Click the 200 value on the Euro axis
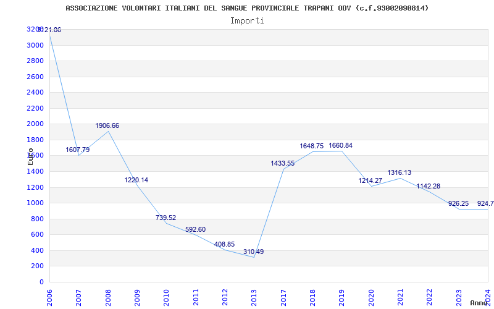The height and width of the screenshot is (309, 494). click(x=37, y=266)
